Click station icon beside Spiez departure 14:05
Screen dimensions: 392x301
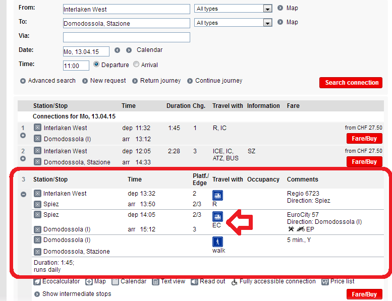tap(37, 215)
